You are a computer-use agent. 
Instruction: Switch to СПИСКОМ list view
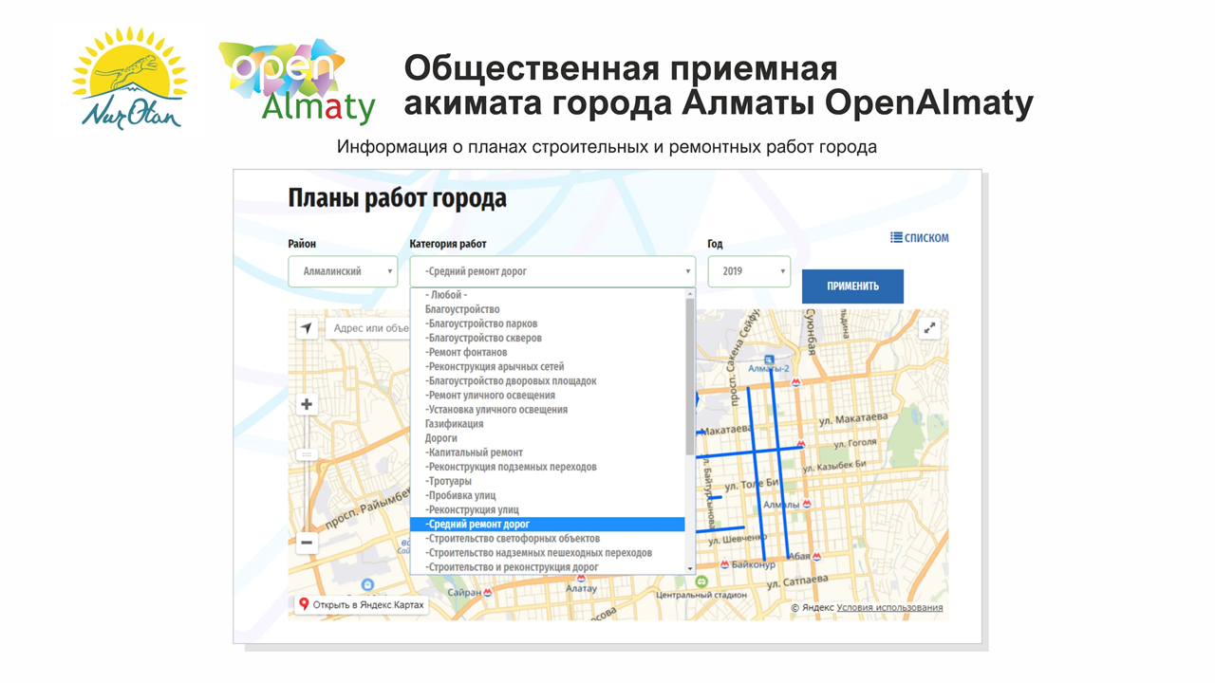[919, 237]
